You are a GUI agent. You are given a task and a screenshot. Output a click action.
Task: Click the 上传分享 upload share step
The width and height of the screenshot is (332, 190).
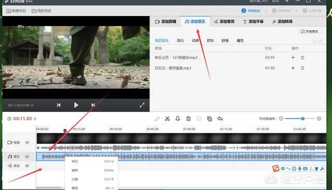click(312, 10)
